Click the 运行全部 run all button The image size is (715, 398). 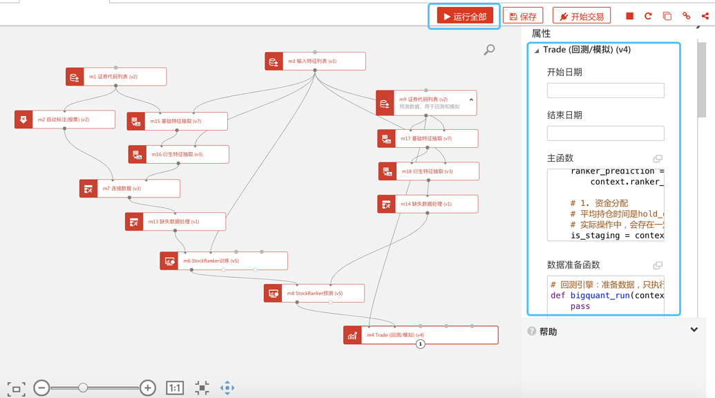(x=465, y=16)
